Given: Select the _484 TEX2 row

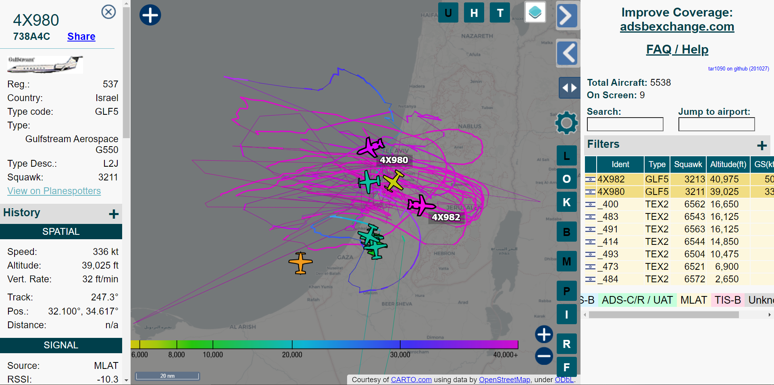Looking at the screenshot, I should (679, 279).
